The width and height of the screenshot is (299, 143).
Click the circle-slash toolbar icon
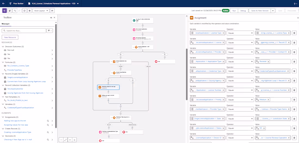pos(24,11)
